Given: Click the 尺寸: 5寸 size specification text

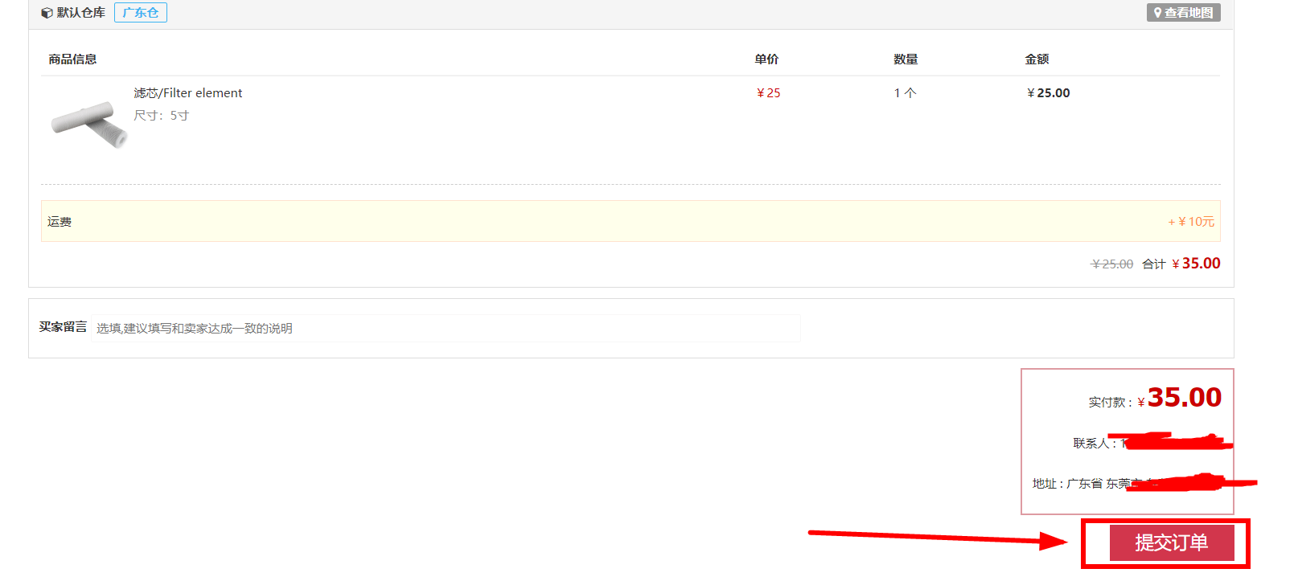Looking at the screenshot, I should [x=161, y=116].
